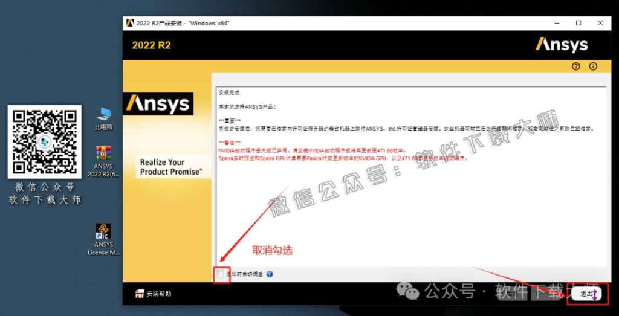Click the Ansys installer title bar icon
The height and width of the screenshot is (316, 619).
(x=129, y=23)
